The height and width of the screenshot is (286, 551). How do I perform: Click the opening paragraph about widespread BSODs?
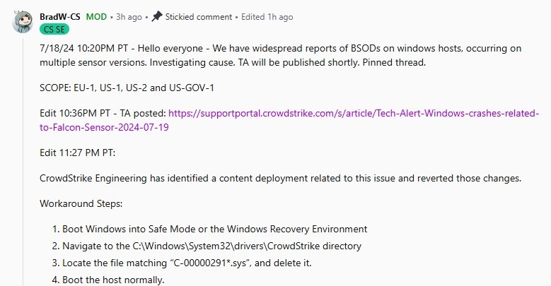[x=283, y=55]
